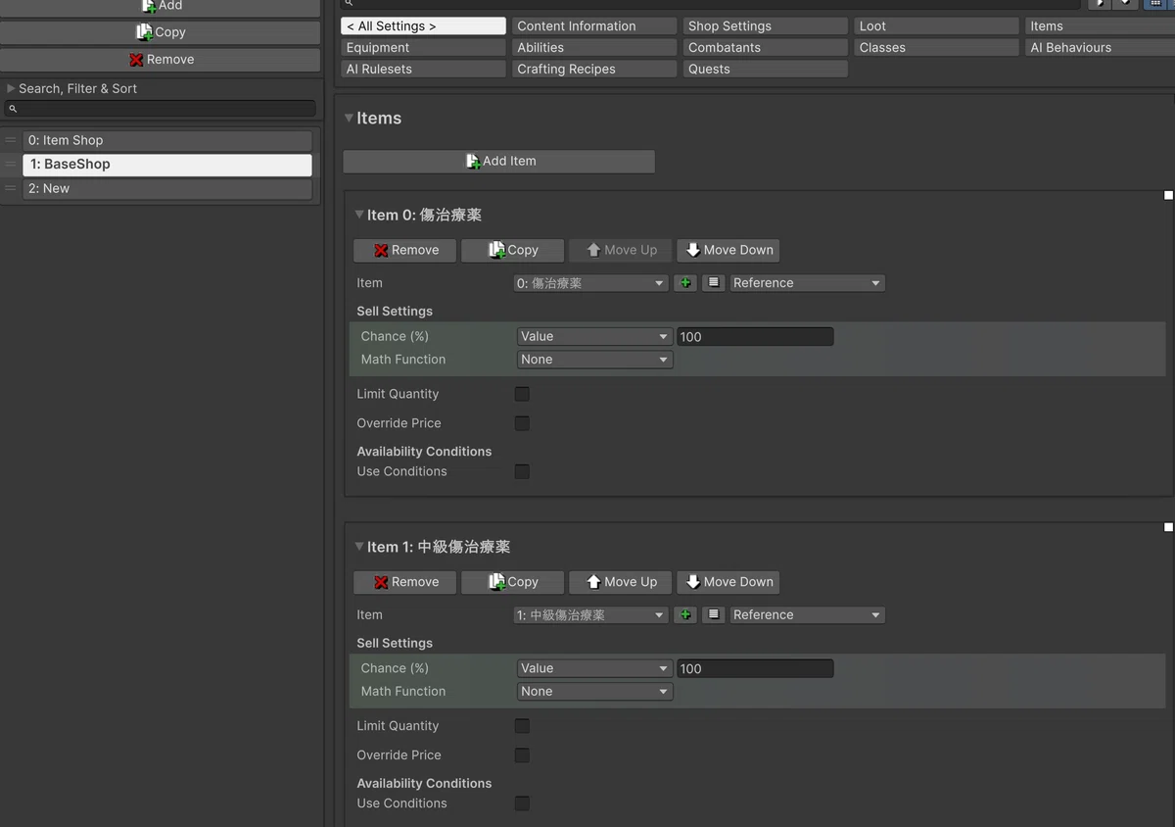Screen dimensions: 1175x827
Task: Enable Override Price for Item 1
Action: (522, 755)
